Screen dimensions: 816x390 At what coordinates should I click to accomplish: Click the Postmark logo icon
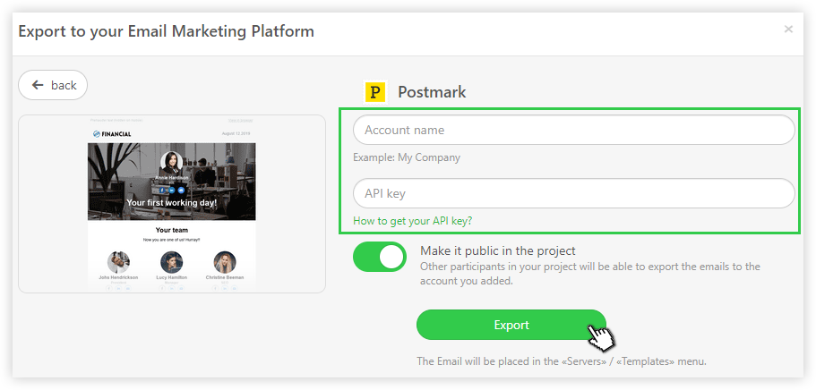point(374,91)
